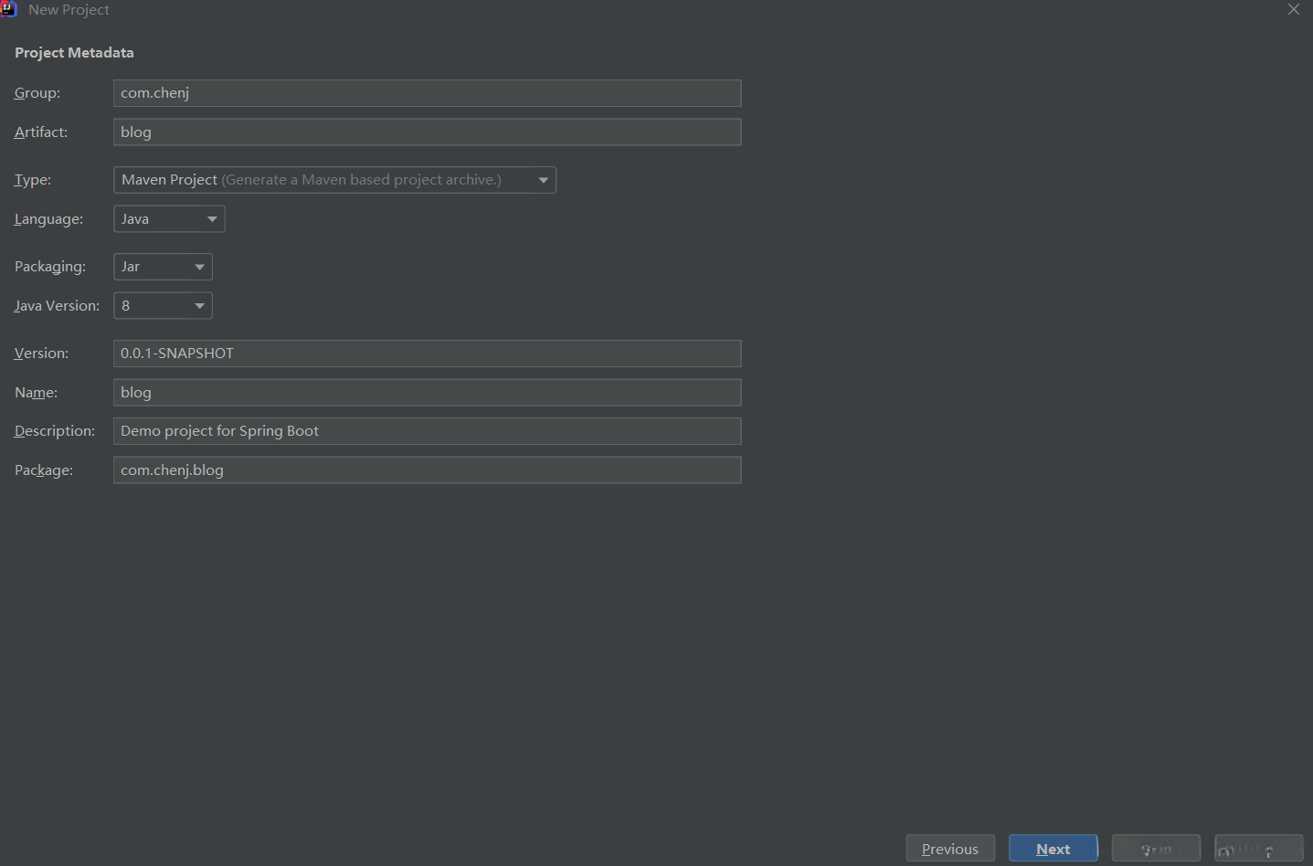Click the blurred button right of Next
This screenshot has height=866, width=1313.
tap(1156, 849)
